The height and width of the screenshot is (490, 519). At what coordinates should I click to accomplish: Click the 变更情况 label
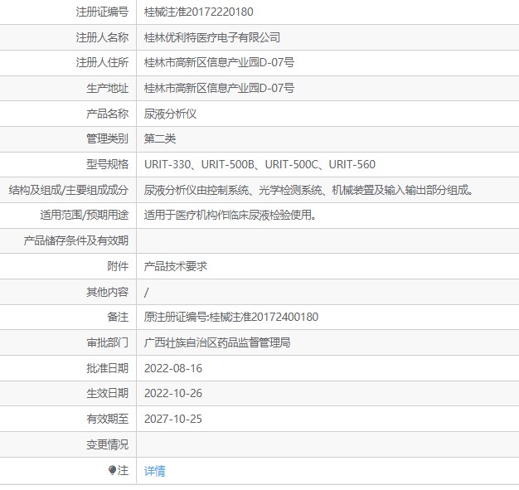(x=107, y=445)
